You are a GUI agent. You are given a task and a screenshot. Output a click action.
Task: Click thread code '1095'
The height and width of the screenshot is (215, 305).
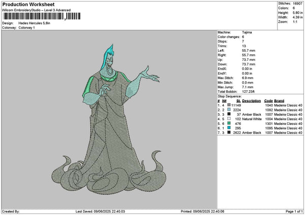(269, 128)
